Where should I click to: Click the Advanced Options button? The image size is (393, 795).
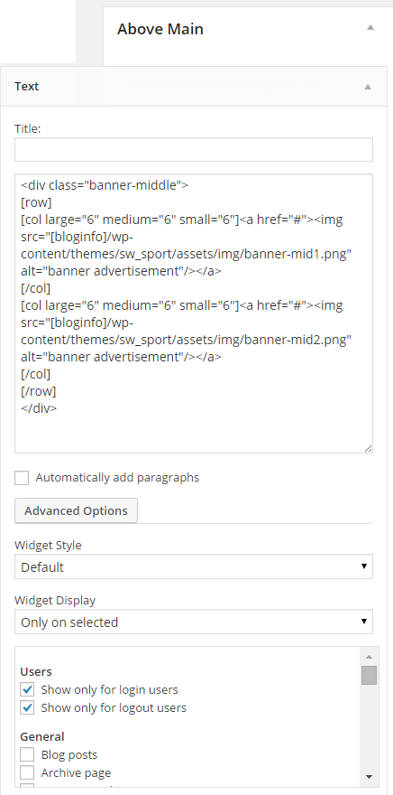[x=76, y=510]
